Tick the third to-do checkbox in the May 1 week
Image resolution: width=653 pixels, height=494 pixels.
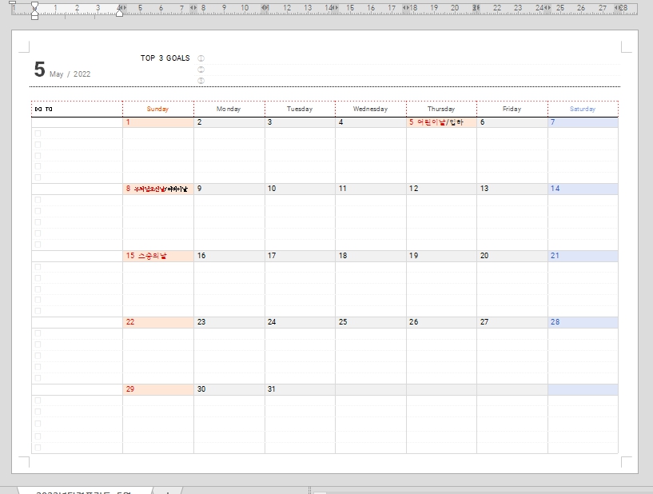[38, 155]
